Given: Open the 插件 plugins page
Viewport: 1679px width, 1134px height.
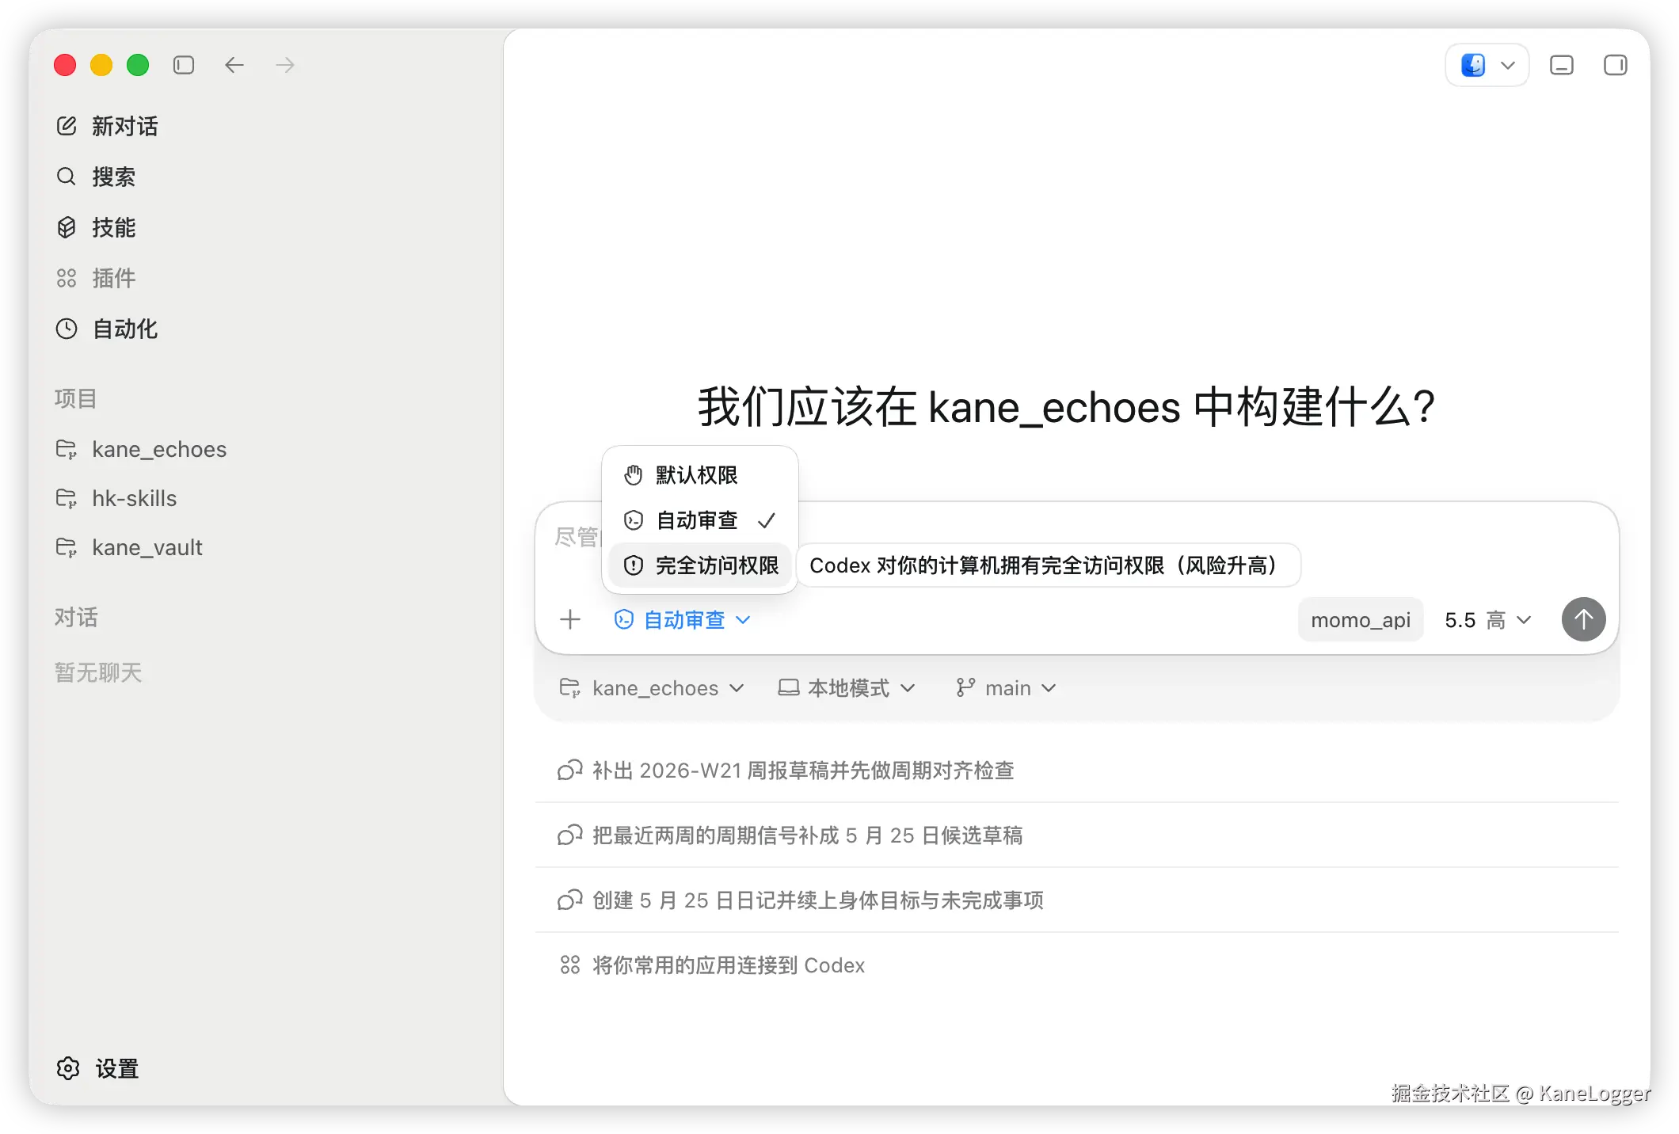Looking at the screenshot, I should click(96, 278).
